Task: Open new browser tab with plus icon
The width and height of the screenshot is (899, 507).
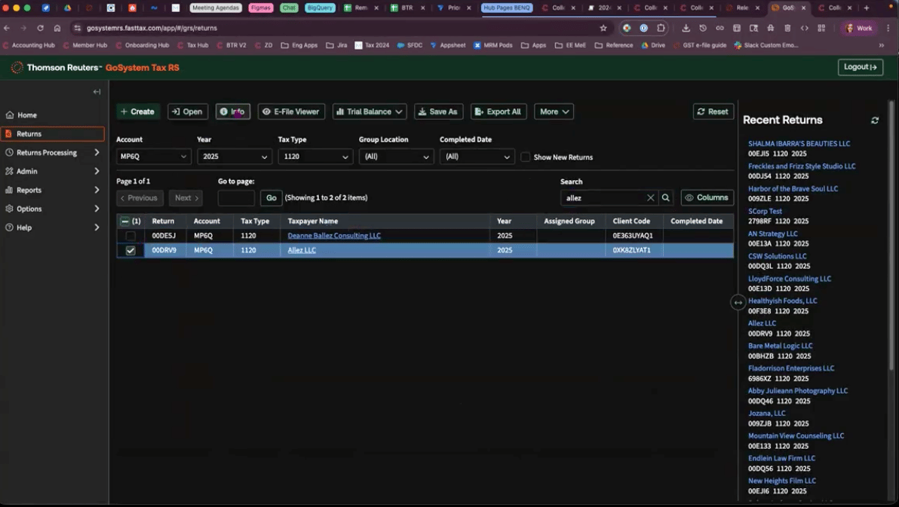Action: click(x=867, y=8)
